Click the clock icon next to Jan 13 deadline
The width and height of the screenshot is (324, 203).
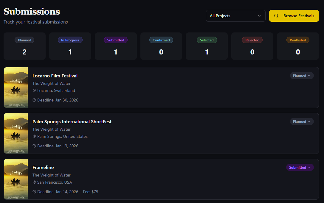[x=34, y=146]
